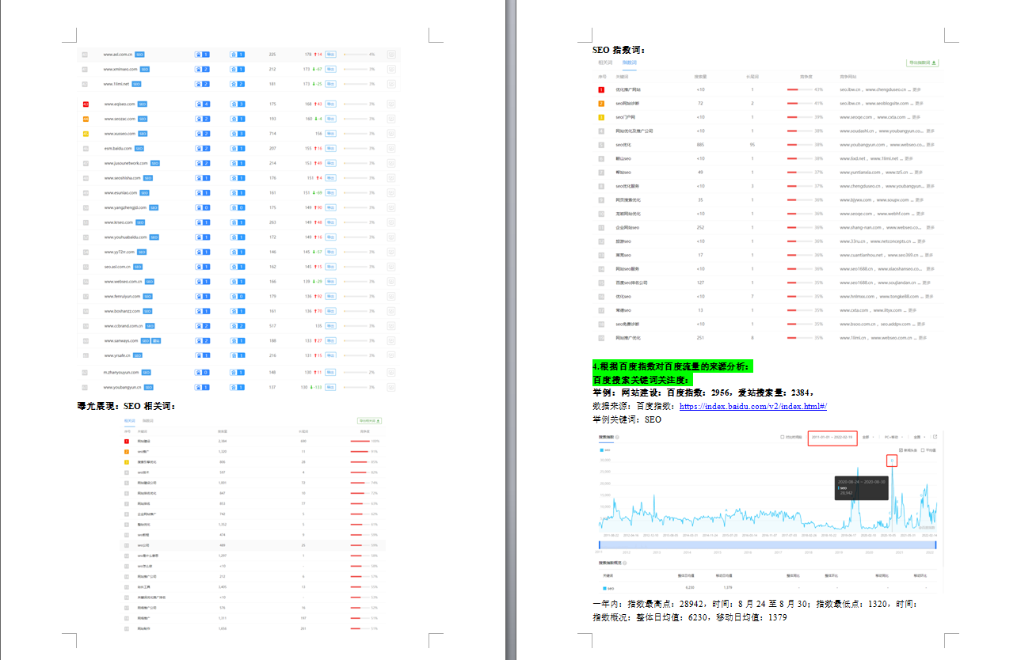Viewport: 1021px width, 660px height.
Task: Click www.eqiseo.com domain text
Action: pyautogui.click(x=120, y=104)
